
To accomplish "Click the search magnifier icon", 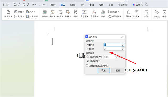I will (146, 5).
